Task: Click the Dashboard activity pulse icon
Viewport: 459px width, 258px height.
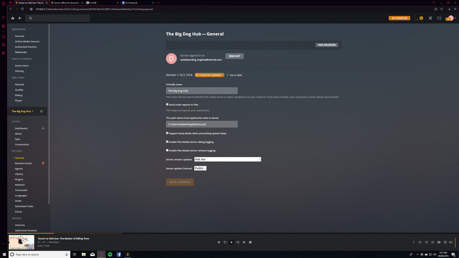Action: (x=43, y=128)
